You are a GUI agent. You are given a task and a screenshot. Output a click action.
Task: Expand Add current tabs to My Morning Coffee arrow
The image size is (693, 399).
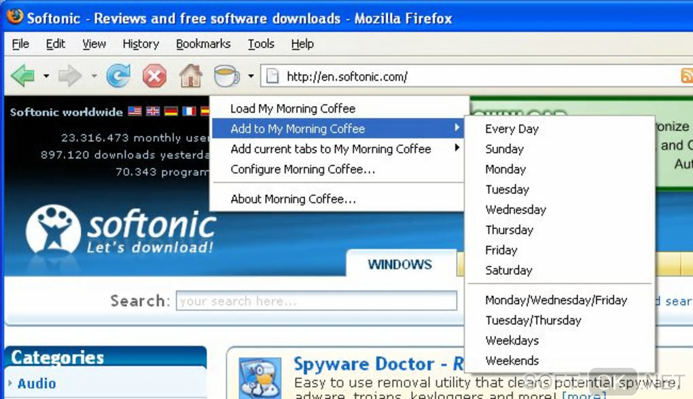pos(457,148)
